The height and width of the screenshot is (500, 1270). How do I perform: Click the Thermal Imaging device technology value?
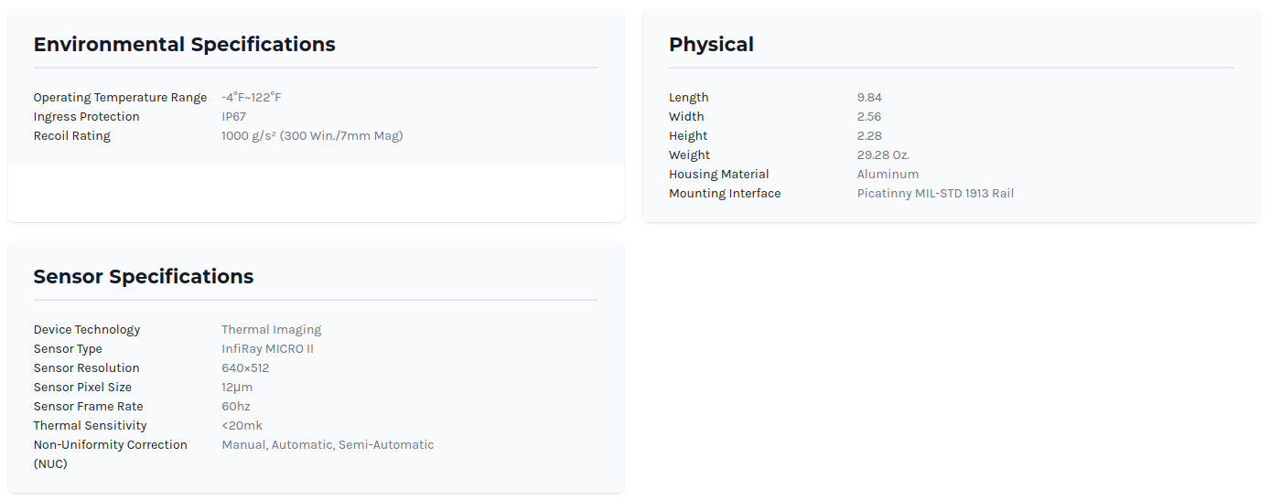click(x=271, y=330)
